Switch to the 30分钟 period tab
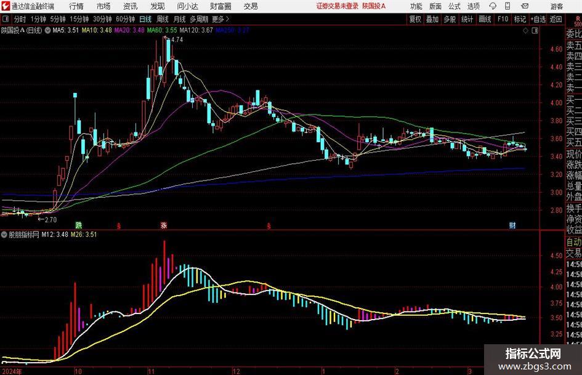This screenshot has height=375, width=582. [x=102, y=19]
